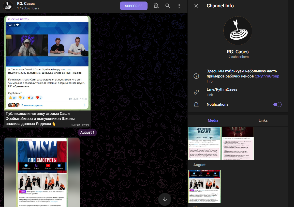Screen dimensions: 294x207
Task: Copy the t.me/RythmCases channel link
Action: [x=222, y=89]
